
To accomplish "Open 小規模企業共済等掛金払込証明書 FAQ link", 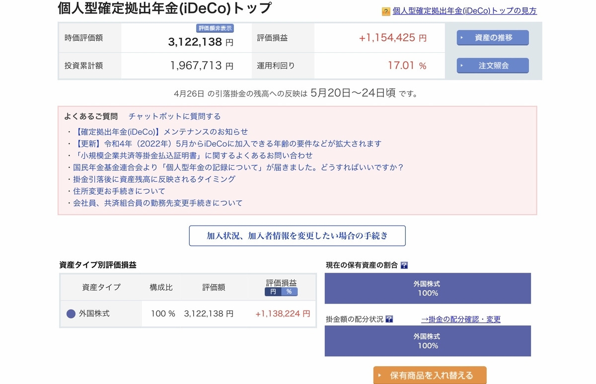I will coord(193,155).
